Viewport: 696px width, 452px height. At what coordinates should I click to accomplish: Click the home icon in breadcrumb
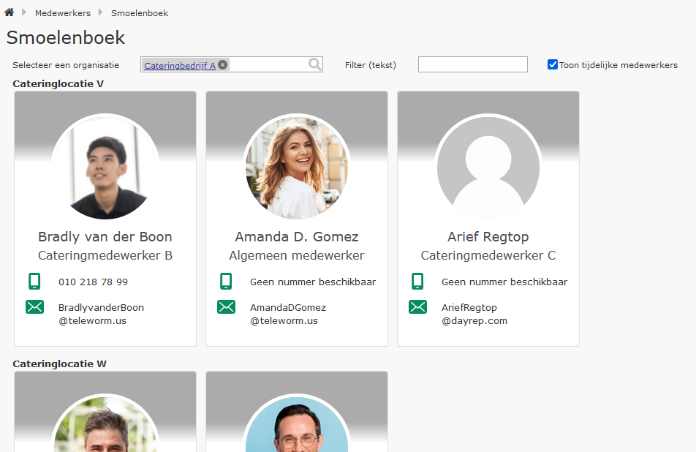pyautogui.click(x=10, y=12)
